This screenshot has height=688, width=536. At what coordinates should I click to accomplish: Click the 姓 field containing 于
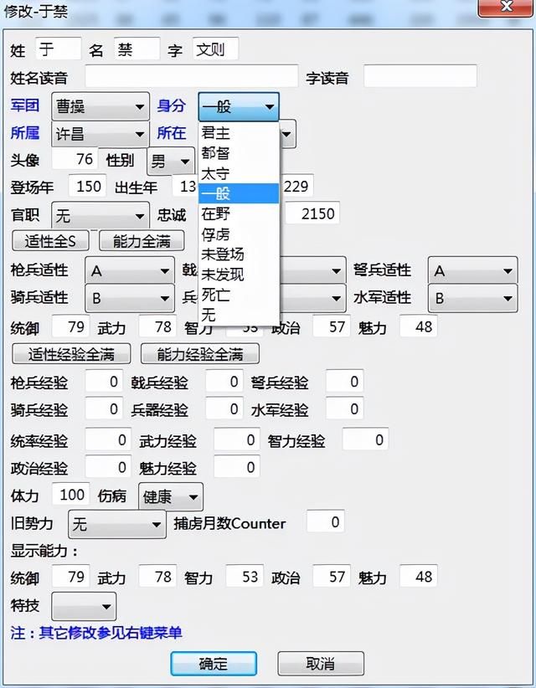point(58,49)
